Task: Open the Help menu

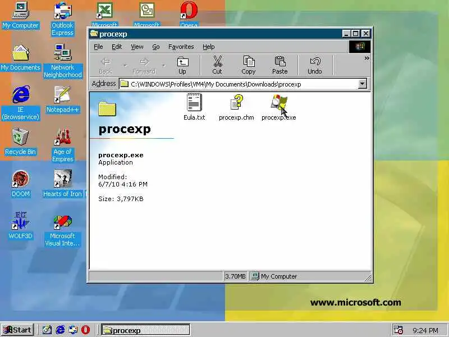Action: [208, 47]
